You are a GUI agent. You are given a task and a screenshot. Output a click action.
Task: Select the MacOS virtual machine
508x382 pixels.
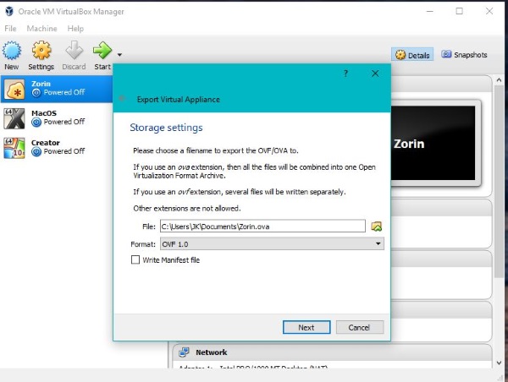[x=57, y=118]
